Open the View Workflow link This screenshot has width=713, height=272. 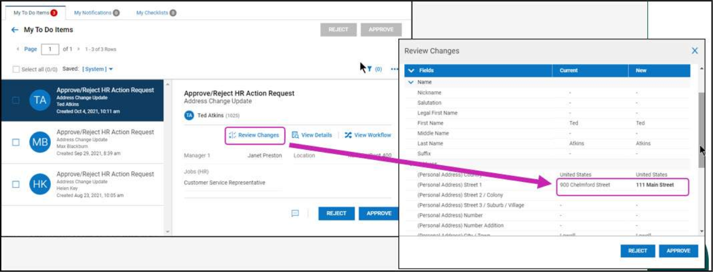pyautogui.click(x=368, y=135)
